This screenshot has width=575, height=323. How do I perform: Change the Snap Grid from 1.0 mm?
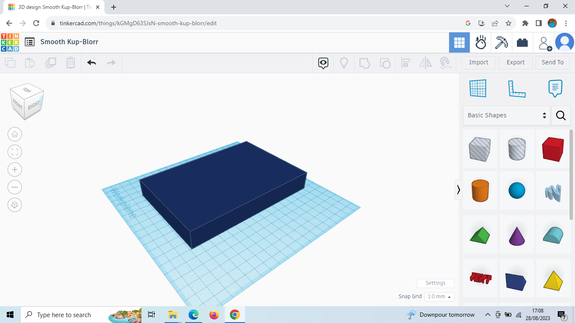[x=439, y=297]
